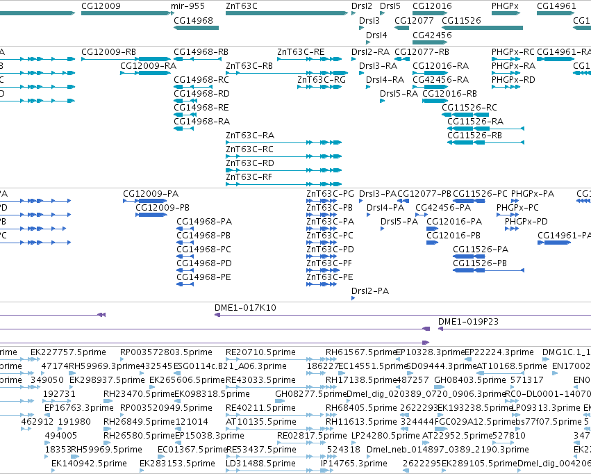This screenshot has height=474, width=591.
Task: Select transcript CG12016-RA
Action: coord(440,65)
